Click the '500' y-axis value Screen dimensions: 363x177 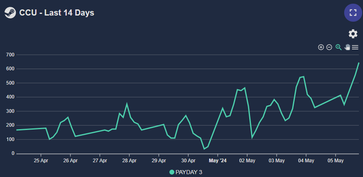11,83
